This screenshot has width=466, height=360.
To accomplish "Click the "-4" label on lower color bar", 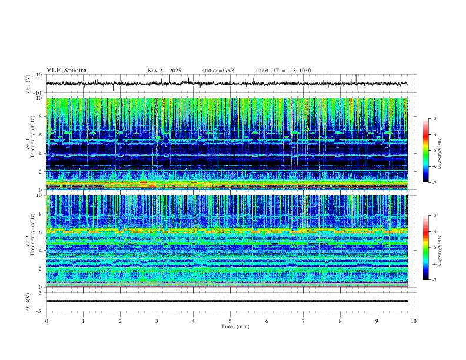I will tap(434, 232).
